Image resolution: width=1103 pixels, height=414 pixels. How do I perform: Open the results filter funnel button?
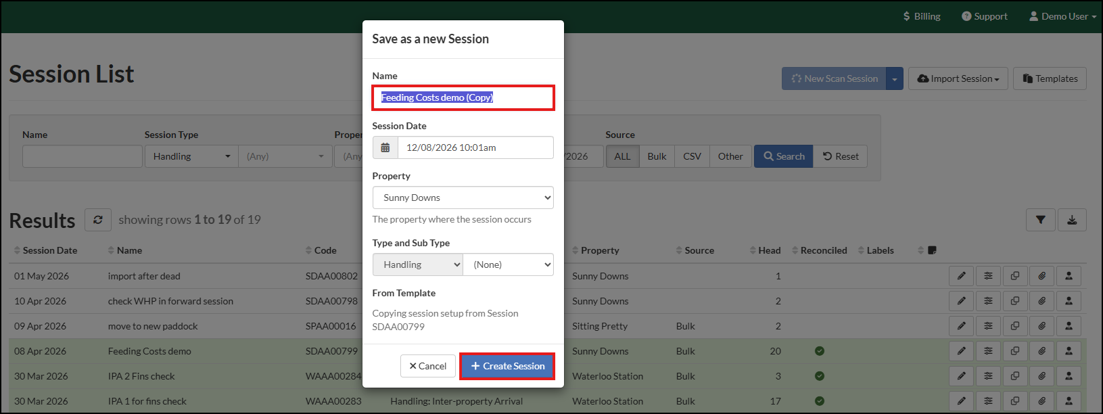[1041, 220]
